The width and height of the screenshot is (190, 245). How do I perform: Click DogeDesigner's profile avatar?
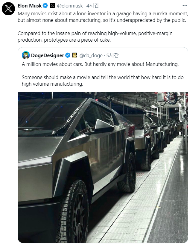[x=26, y=55]
